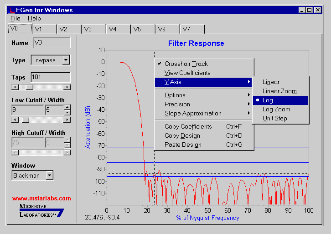Viewport: 331px width, 234px height.
Task: Click the Name input field
Action: coord(52,43)
